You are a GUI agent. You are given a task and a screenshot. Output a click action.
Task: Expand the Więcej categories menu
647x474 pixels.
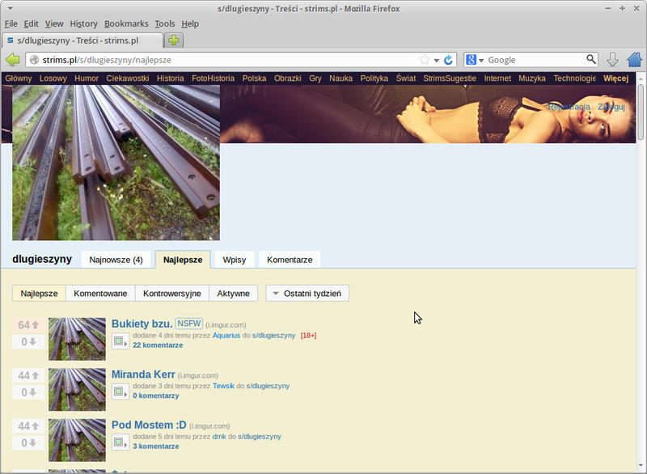coord(615,78)
